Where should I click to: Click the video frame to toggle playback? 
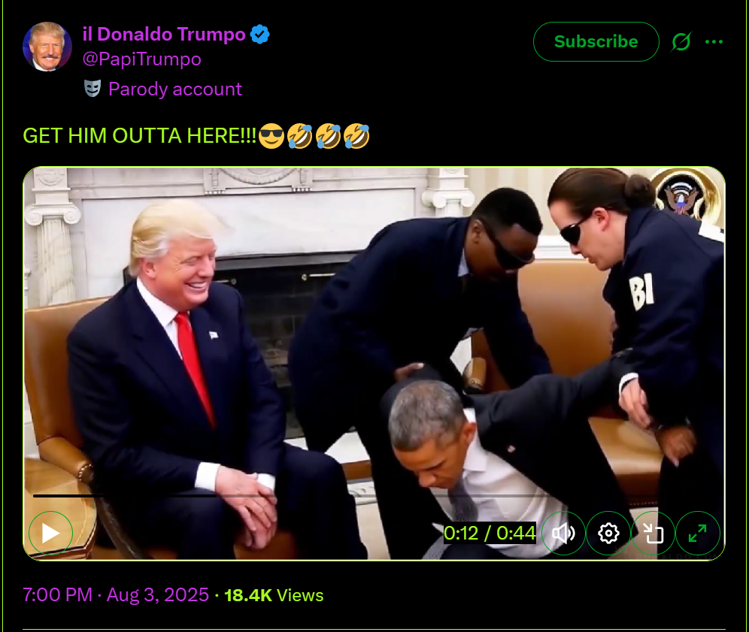pos(374,334)
